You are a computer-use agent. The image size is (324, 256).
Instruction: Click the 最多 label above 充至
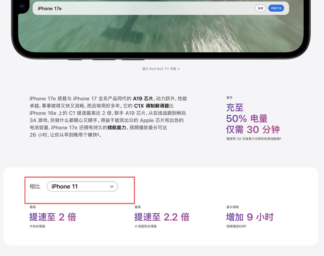[229, 98]
